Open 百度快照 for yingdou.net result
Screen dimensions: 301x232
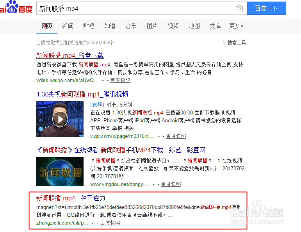point(171,184)
